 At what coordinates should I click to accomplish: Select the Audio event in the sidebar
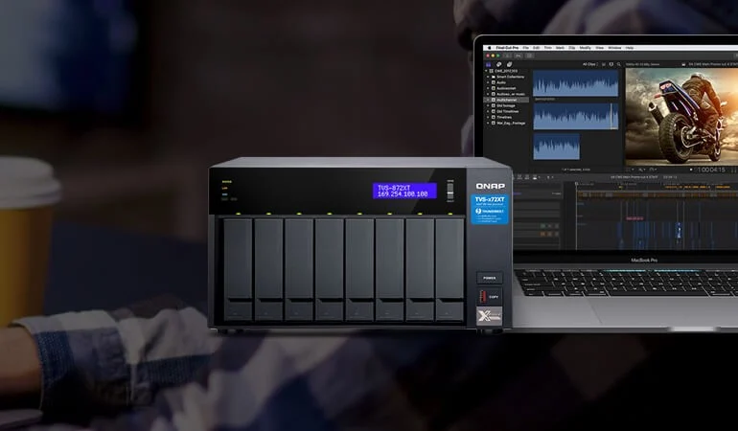coord(501,82)
